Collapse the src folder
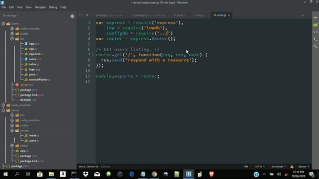 click(x=12, y=39)
